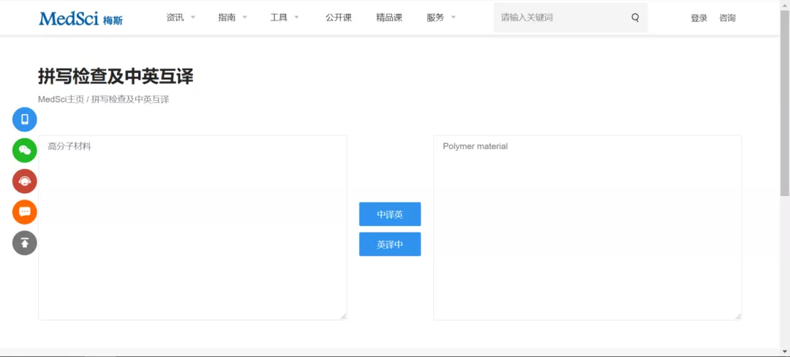Go to the 精品课 menu item

click(389, 18)
